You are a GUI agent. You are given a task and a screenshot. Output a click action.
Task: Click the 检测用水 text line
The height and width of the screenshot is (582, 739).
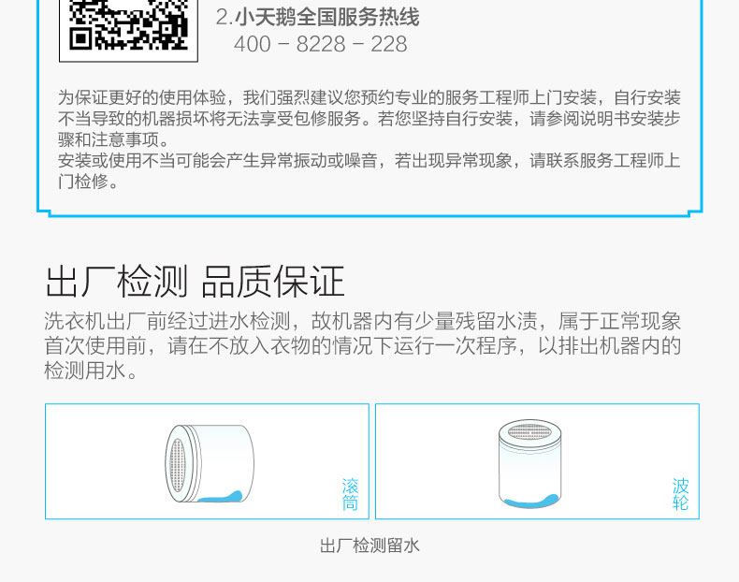[91, 371]
